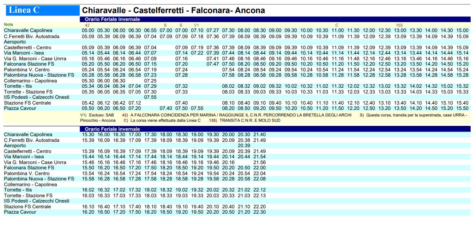Screen dimensions: 476x237
Task: Click the "Note" row label
Action: 9,25
